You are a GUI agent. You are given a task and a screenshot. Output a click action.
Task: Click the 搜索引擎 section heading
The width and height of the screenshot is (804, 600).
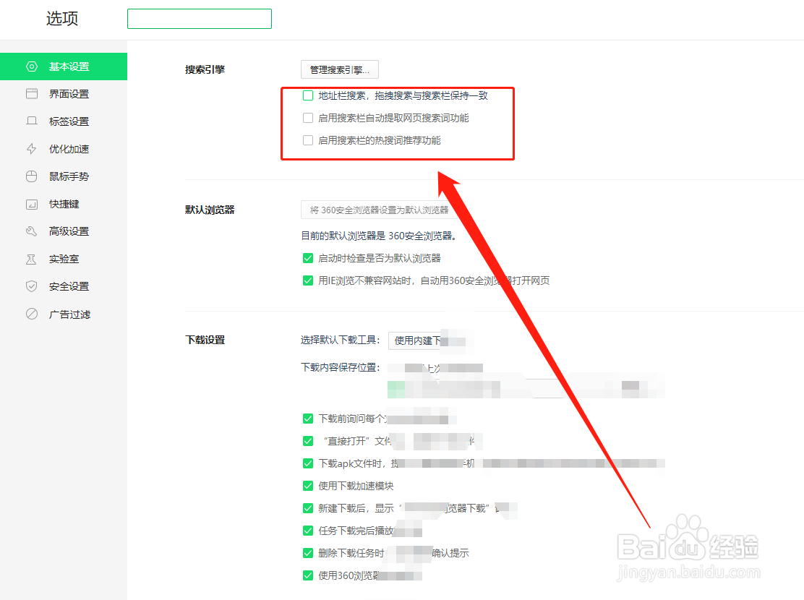click(205, 69)
